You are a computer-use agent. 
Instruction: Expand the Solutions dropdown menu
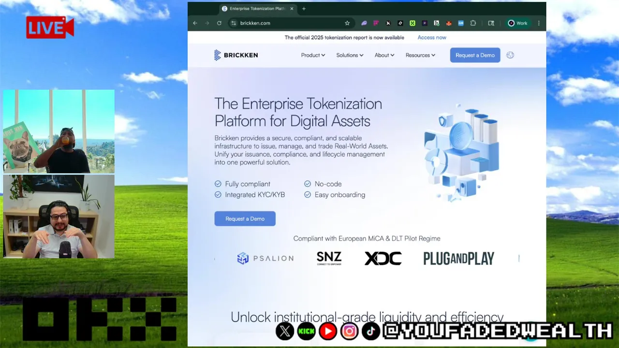350,55
